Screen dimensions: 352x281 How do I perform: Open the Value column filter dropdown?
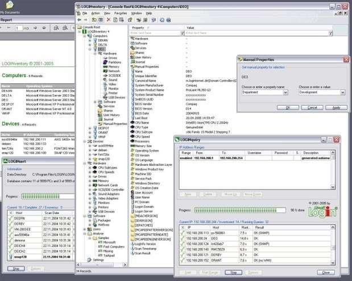330,33
